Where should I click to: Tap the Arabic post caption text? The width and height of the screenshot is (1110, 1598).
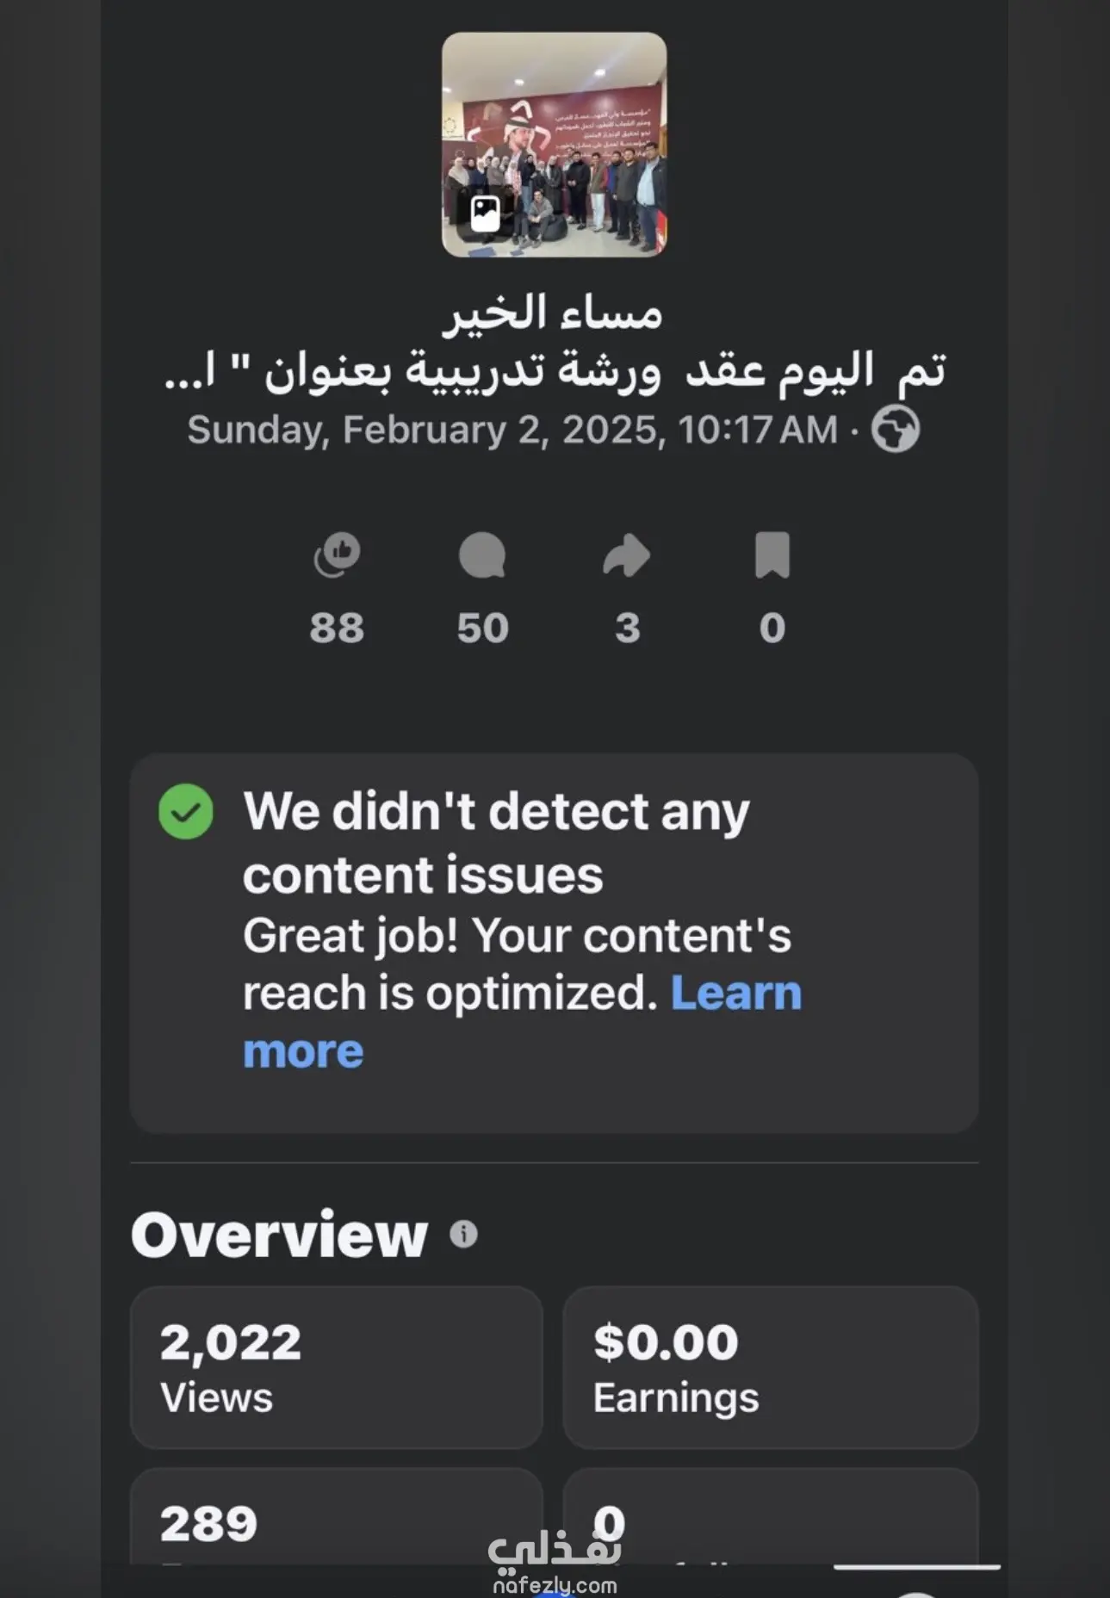coord(555,344)
